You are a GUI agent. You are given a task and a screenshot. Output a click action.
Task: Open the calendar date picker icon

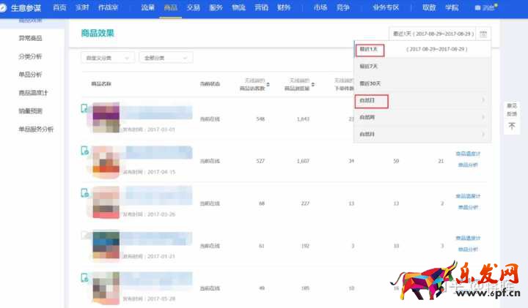(x=483, y=34)
